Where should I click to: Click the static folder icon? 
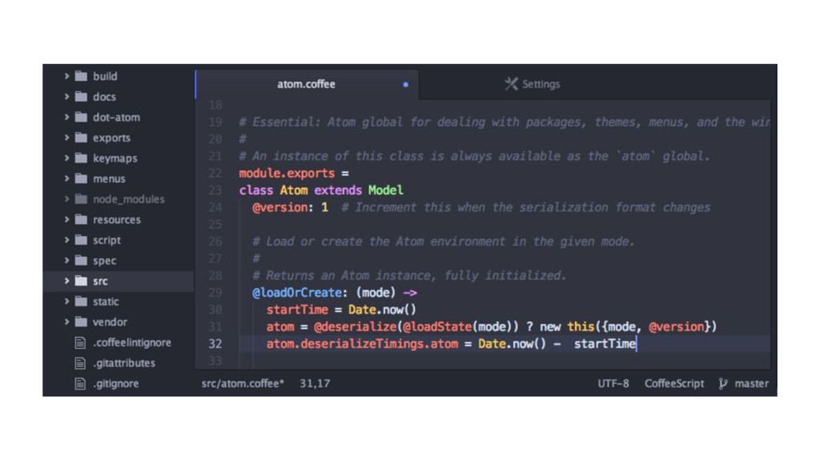(81, 301)
